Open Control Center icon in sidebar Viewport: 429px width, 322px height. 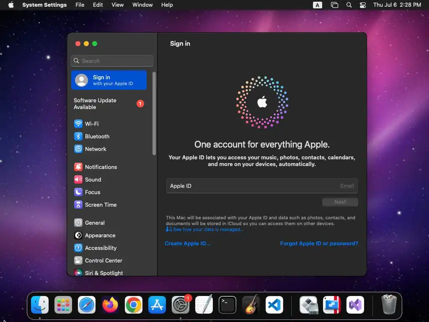pyautogui.click(x=78, y=261)
